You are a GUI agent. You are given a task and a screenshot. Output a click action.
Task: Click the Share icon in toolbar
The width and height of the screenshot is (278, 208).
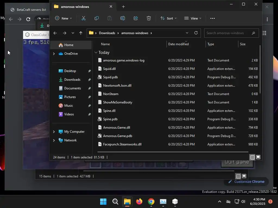pyautogui.click(x=136, y=18)
